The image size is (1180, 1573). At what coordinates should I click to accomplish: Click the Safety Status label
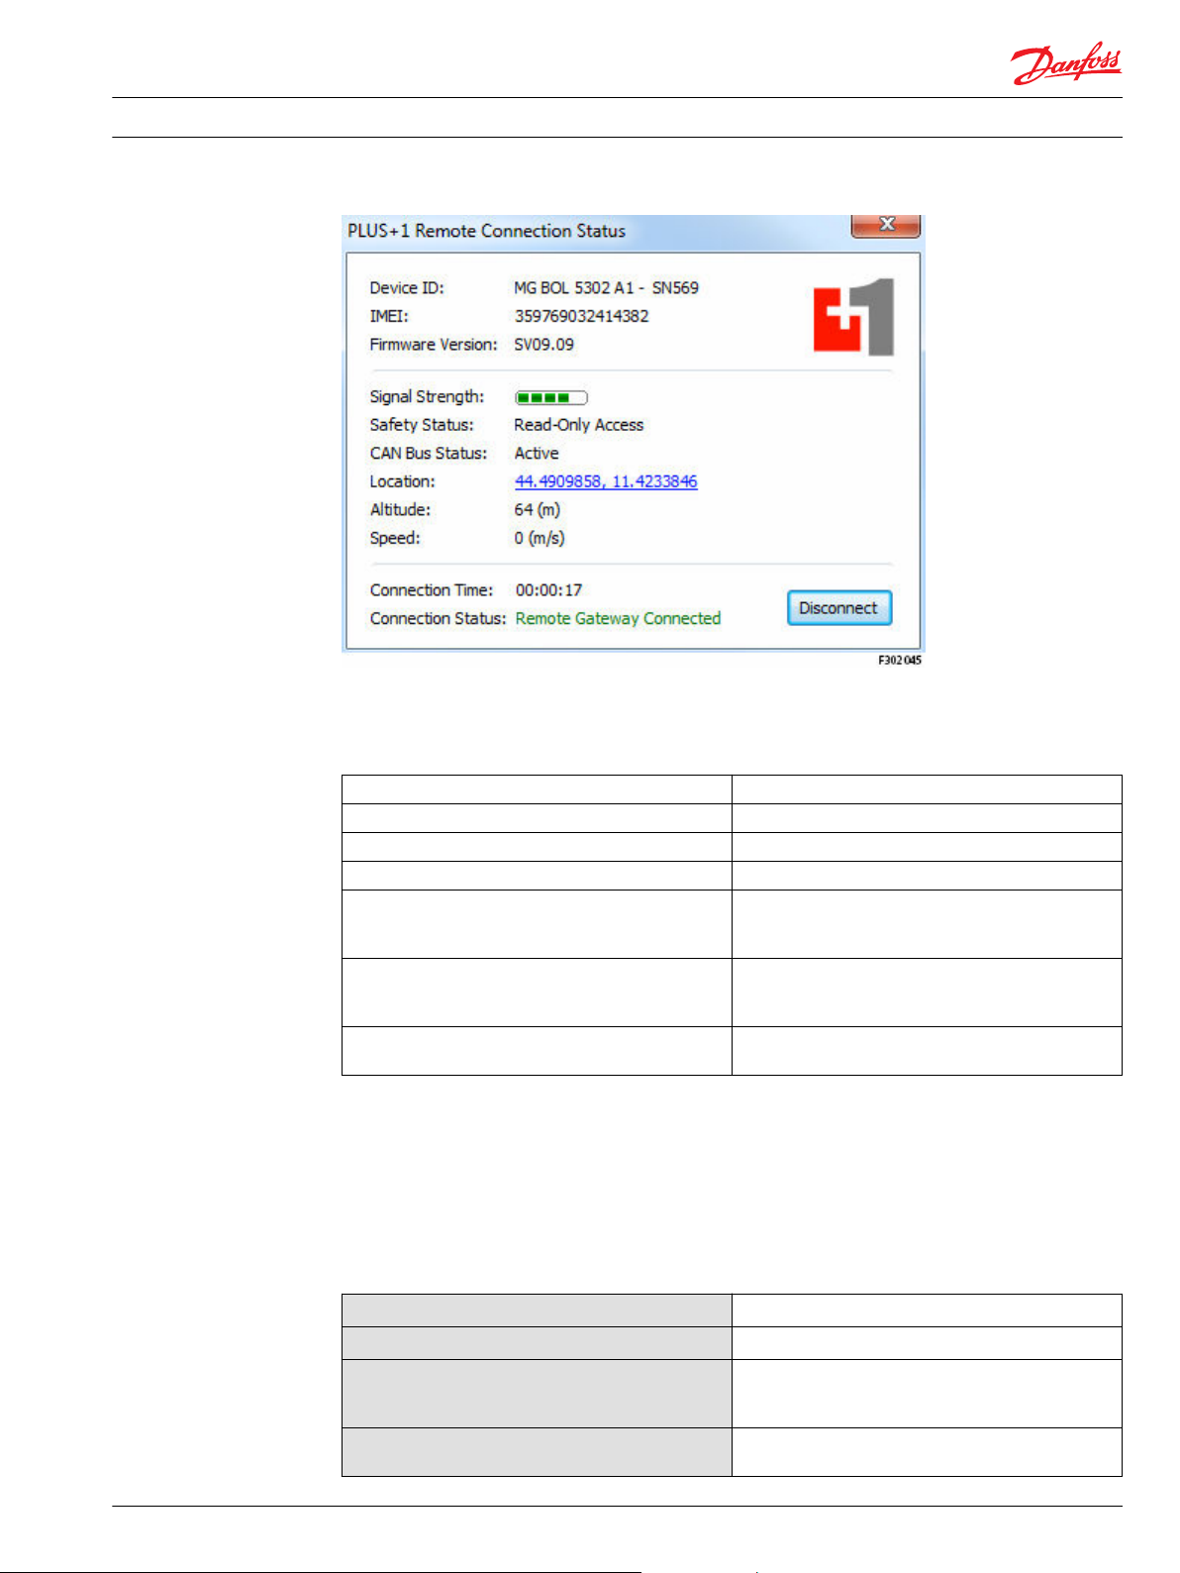click(x=422, y=425)
